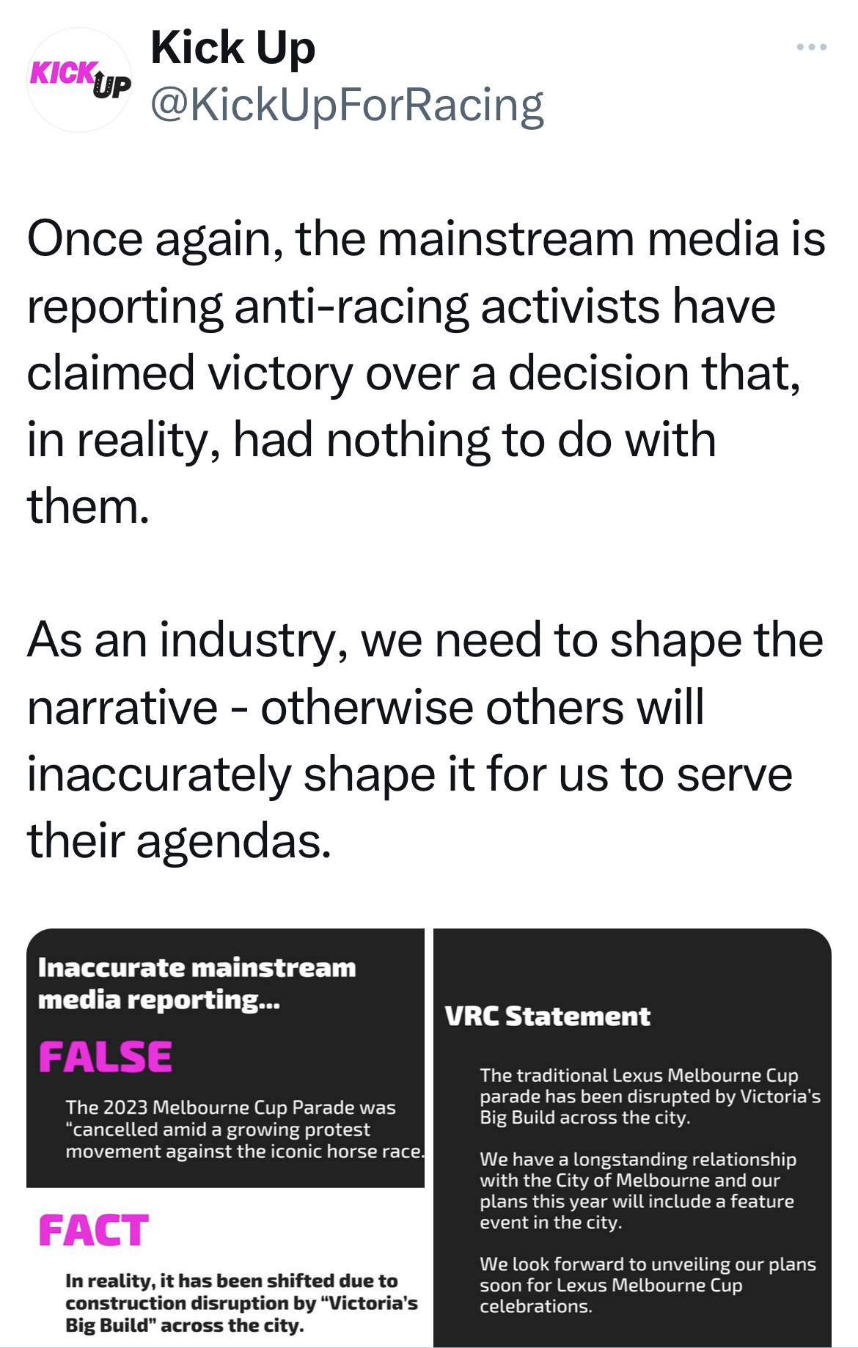
Task: Open the Kick Up profile avatar
Action: [79, 80]
